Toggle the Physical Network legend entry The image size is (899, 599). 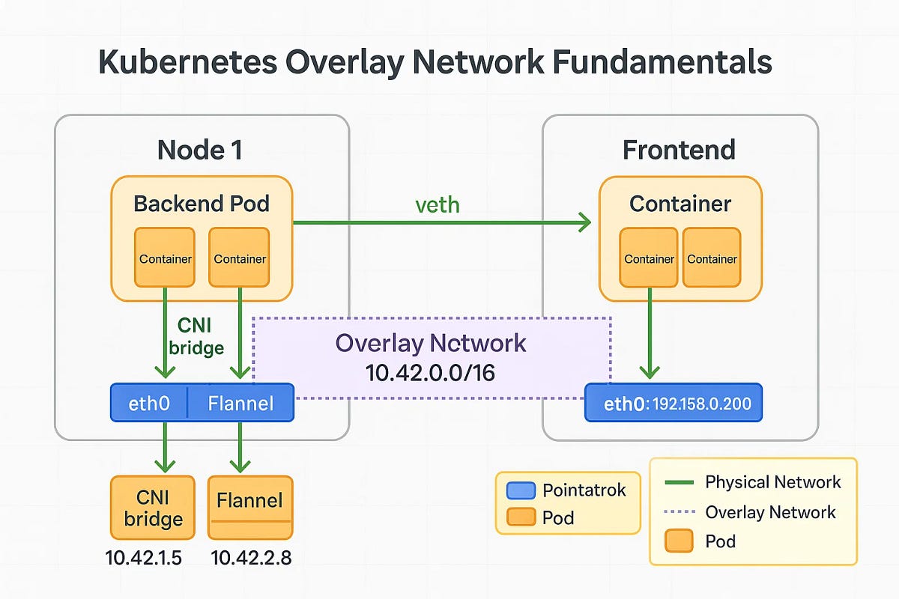point(772,482)
